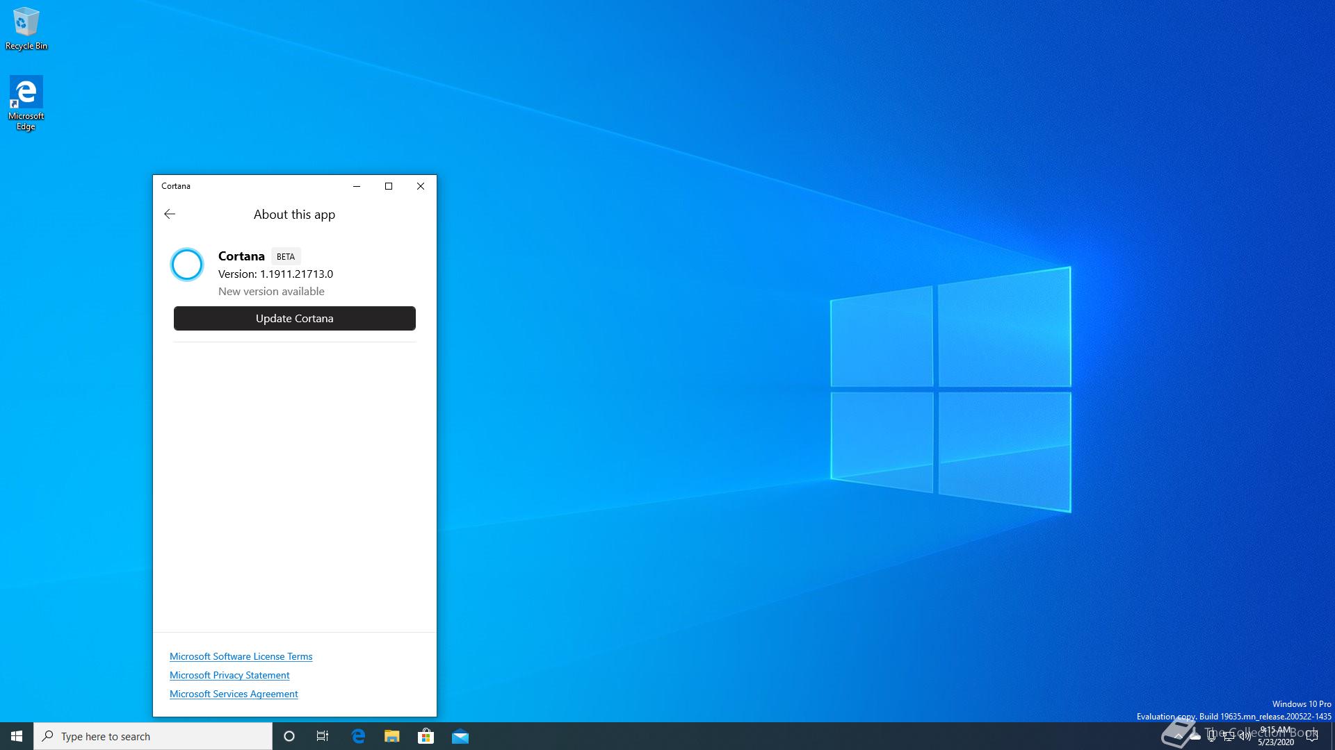Image resolution: width=1335 pixels, height=750 pixels.
Task: Open Task View on the taskbar
Action: pos(323,736)
